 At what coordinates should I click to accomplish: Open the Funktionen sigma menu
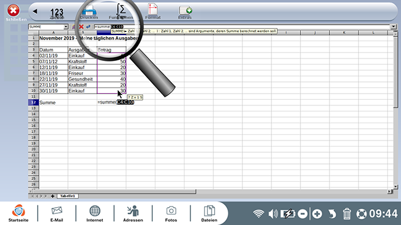(121, 12)
